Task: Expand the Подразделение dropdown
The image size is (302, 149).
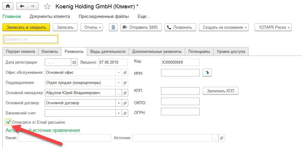Action: [x=119, y=83]
